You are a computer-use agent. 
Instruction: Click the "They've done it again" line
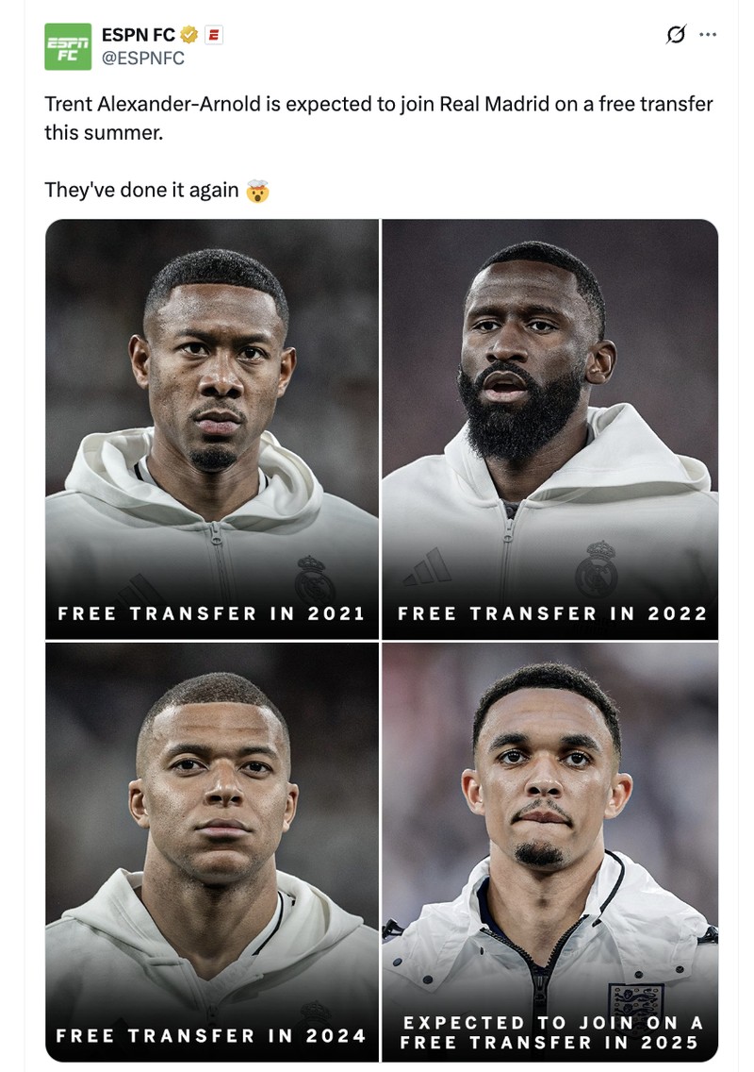tap(141, 190)
